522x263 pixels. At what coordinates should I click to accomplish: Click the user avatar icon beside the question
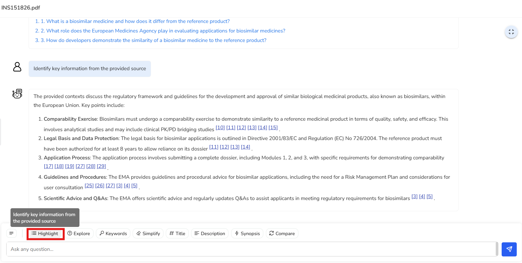pyautogui.click(x=17, y=67)
